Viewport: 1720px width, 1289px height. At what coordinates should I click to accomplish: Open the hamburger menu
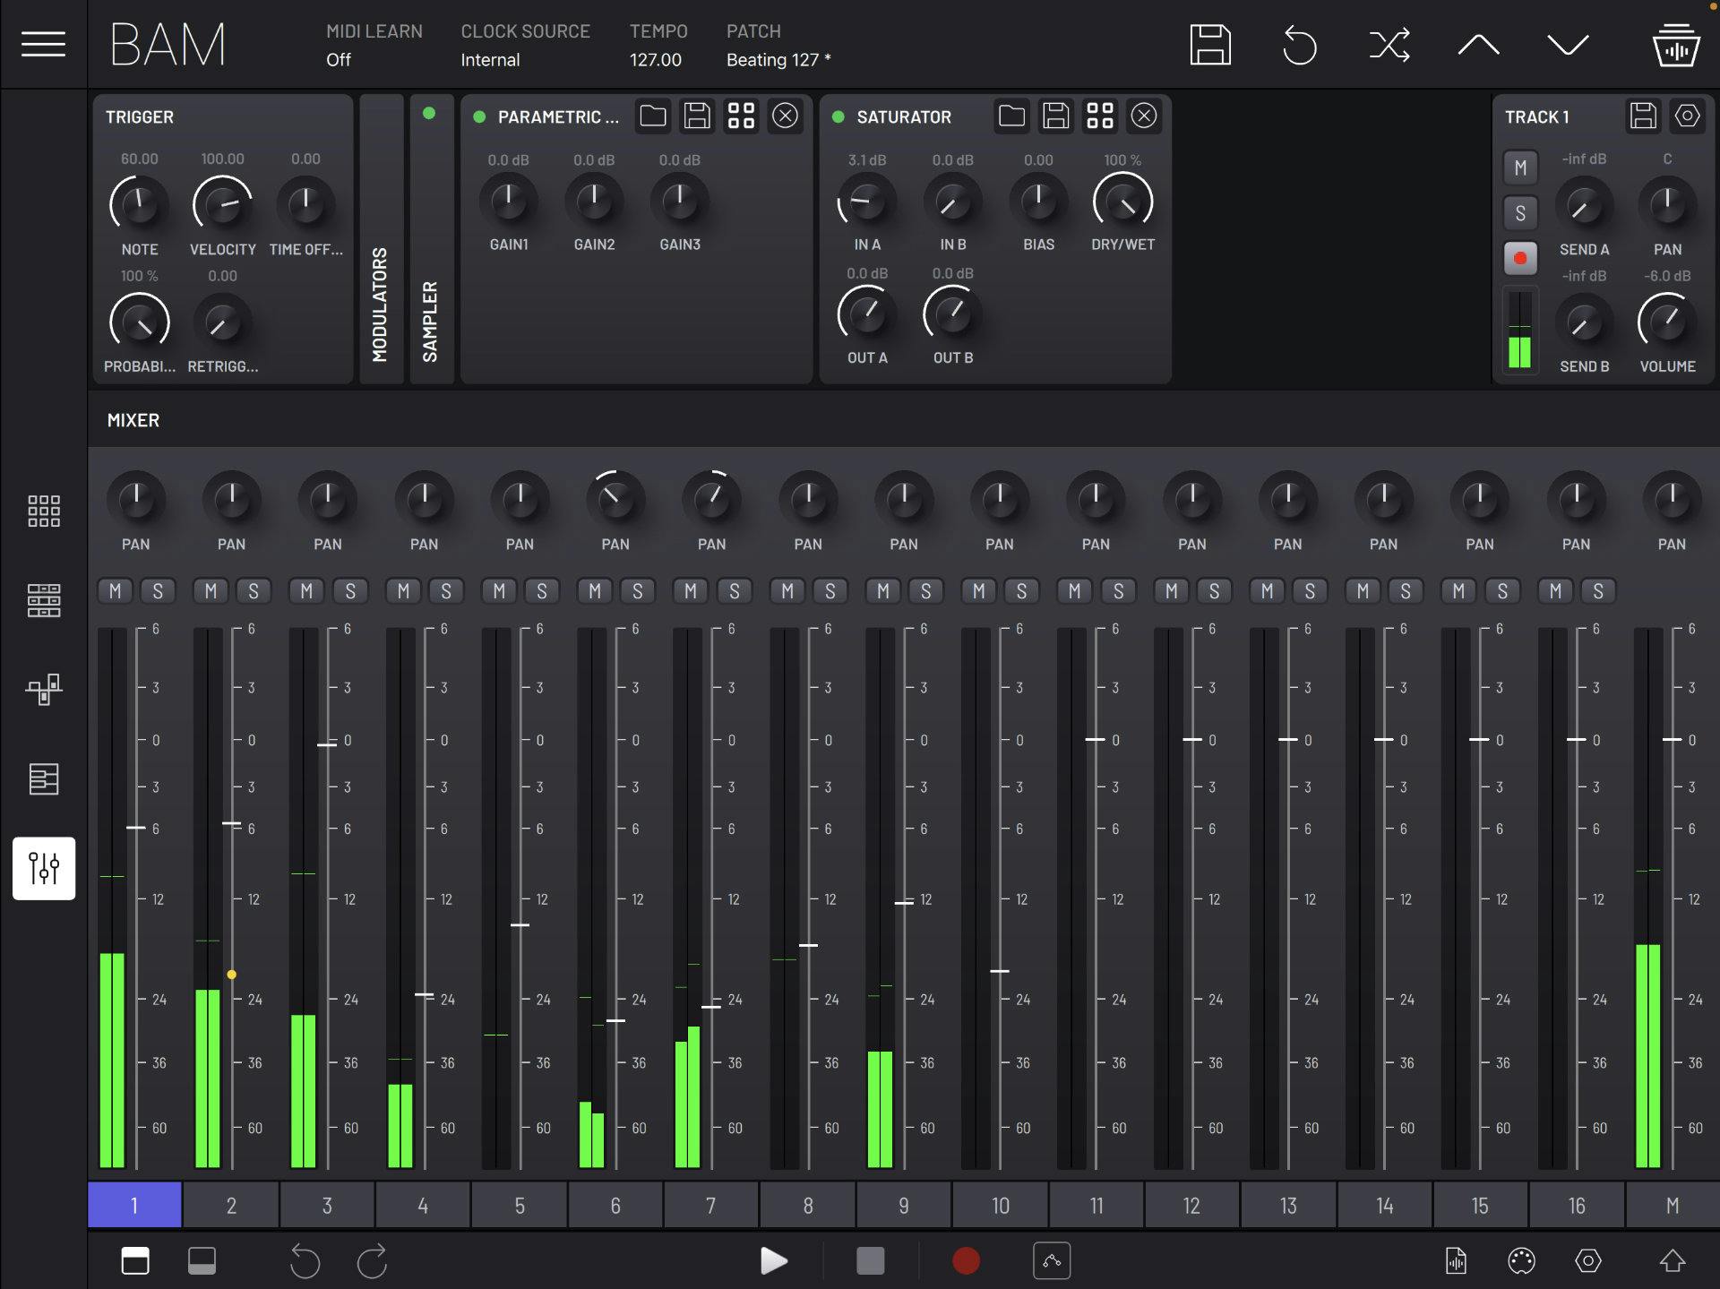[x=43, y=44]
